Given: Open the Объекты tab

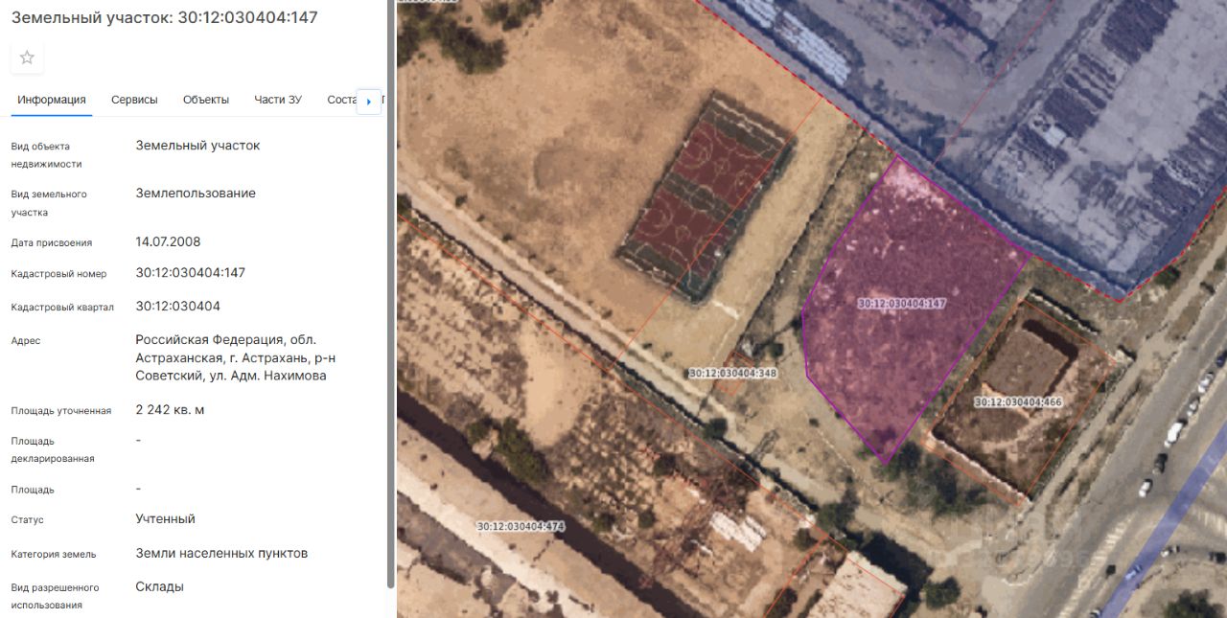Looking at the screenshot, I should click(x=206, y=100).
